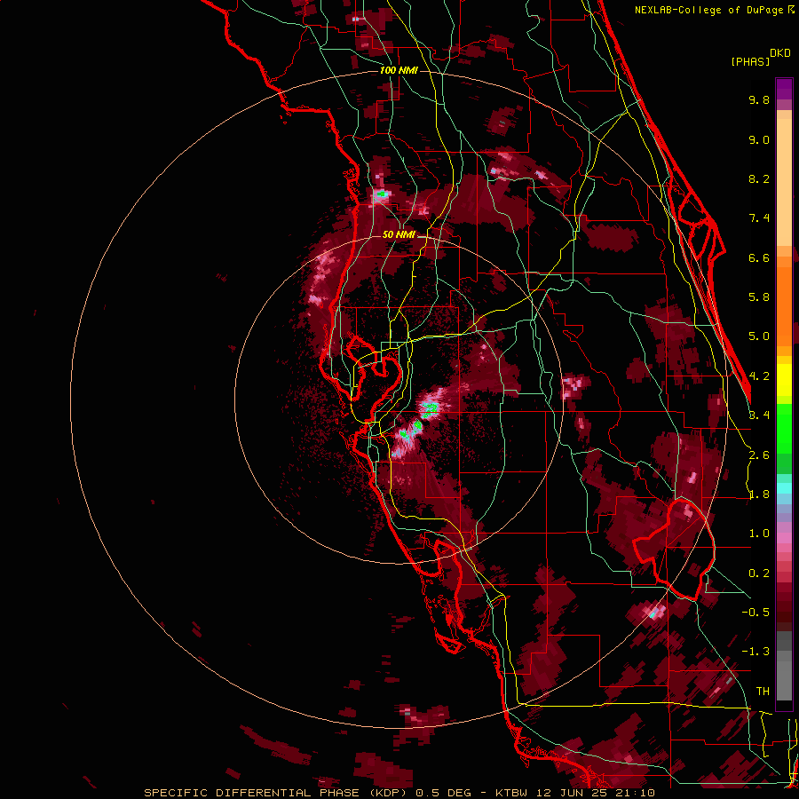The width and height of the screenshot is (799, 799).
Task: Click the 100 NMI range ring label
Action: click(399, 70)
